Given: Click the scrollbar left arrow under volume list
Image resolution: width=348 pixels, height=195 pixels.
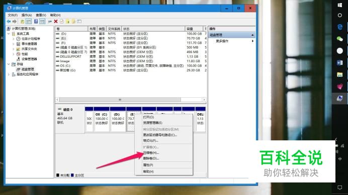Looking at the screenshot, I should tap(57, 100).
